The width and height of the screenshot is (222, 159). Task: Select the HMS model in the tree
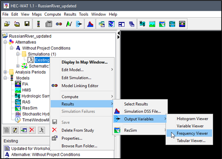(x=27, y=90)
